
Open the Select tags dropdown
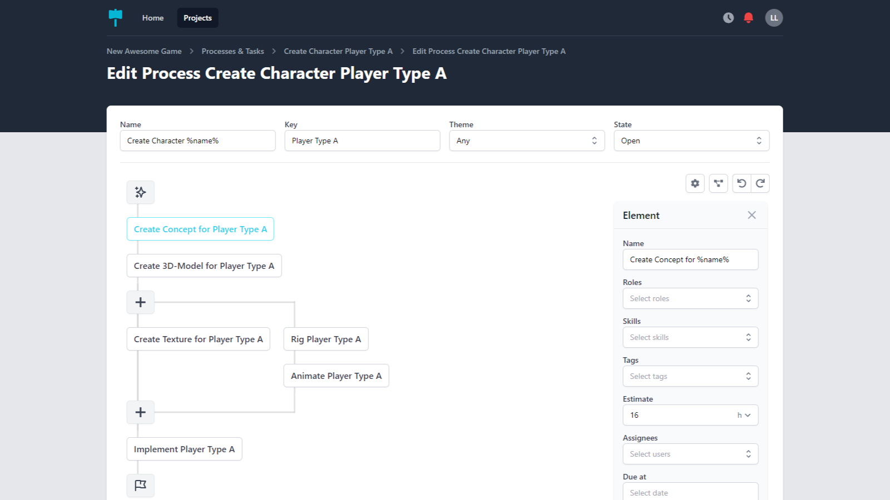690,376
